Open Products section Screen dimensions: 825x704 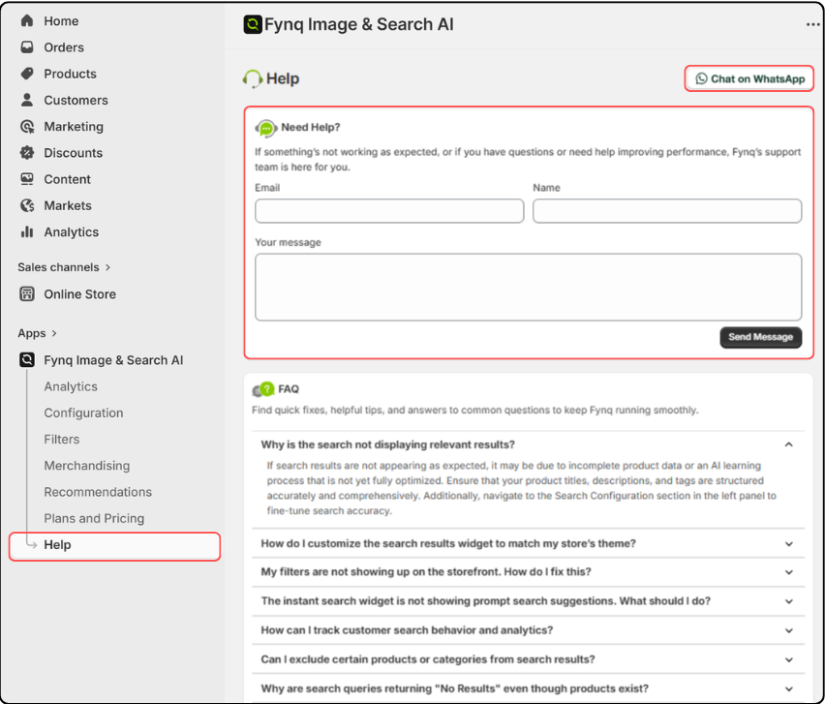[x=70, y=74]
